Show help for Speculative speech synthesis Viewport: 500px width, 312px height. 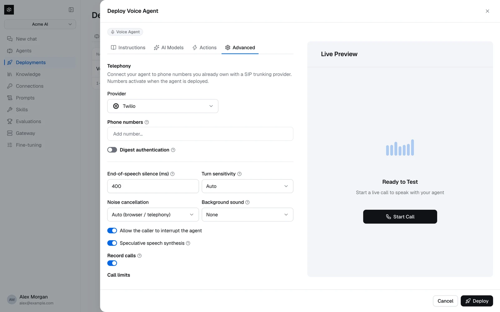188,243
